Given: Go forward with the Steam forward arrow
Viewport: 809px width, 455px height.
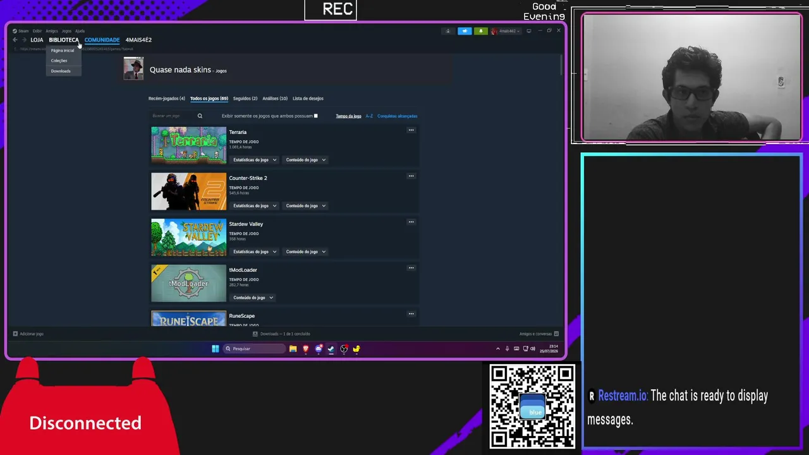Looking at the screenshot, I should (24, 40).
